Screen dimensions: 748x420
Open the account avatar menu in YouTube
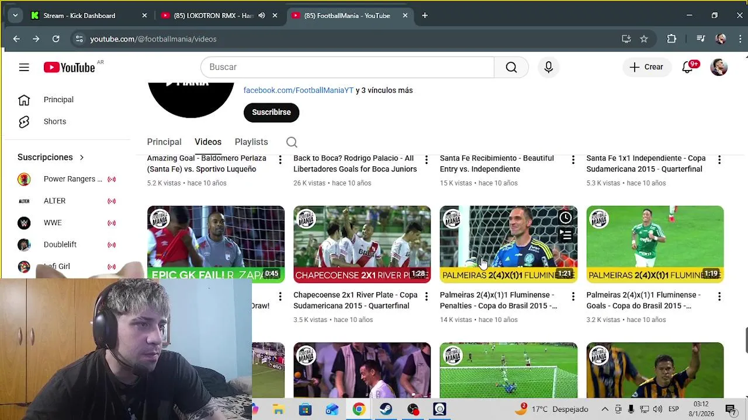[719, 67]
